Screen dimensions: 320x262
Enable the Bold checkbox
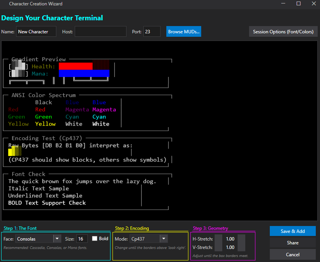click(x=95, y=238)
